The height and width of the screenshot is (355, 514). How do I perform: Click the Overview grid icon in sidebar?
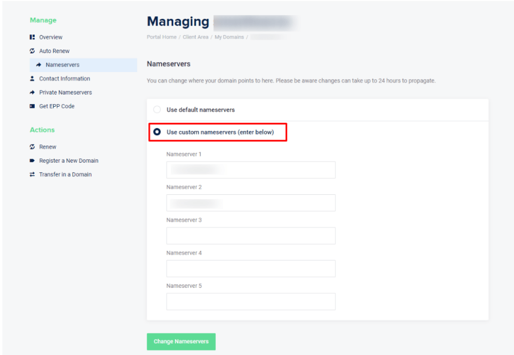pyautogui.click(x=33, y=37)
